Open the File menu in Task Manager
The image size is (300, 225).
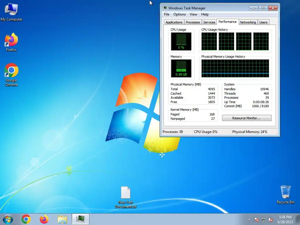pos(167,14)
